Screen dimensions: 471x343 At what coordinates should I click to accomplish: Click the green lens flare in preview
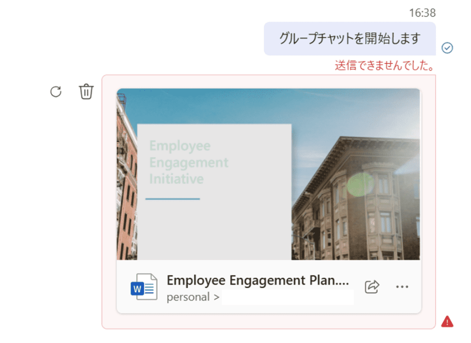click(x=360, y=185)
